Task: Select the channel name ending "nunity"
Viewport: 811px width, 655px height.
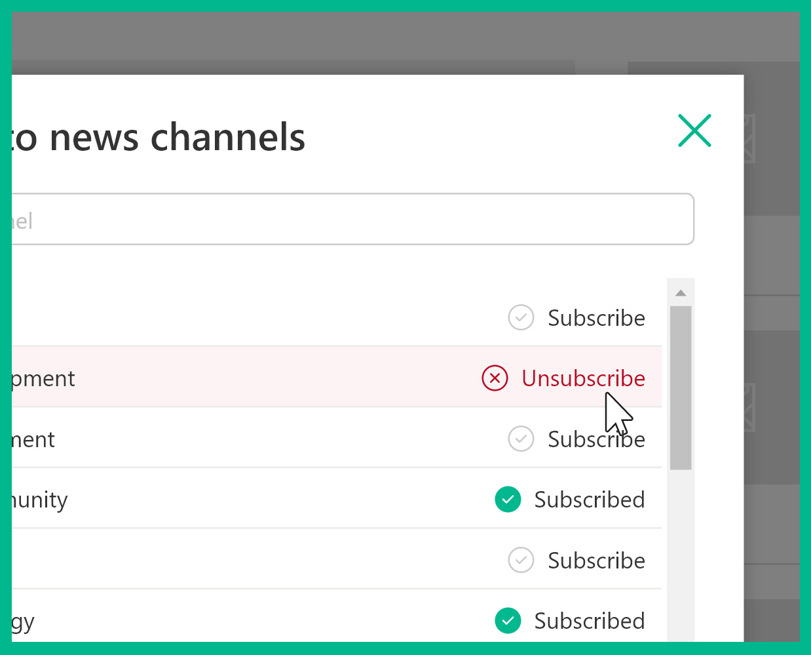Action: pyautogui.click(x=39, y=500)
